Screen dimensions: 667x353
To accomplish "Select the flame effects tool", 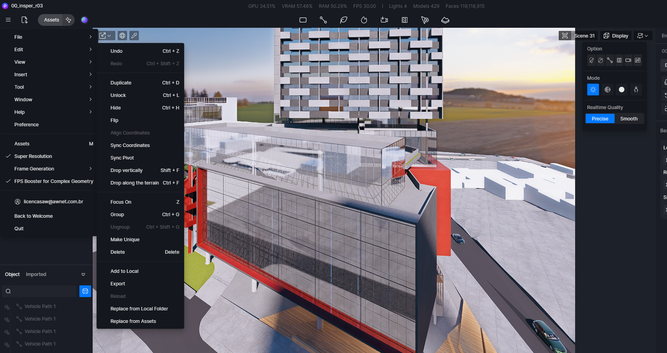I will pos(364,20).
